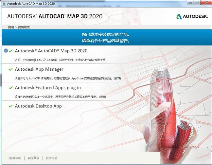Select the Autodesk AutoCAD Map 3D 2020 product name
Viewport: 212px width, 165px height.
pos(51,51)
